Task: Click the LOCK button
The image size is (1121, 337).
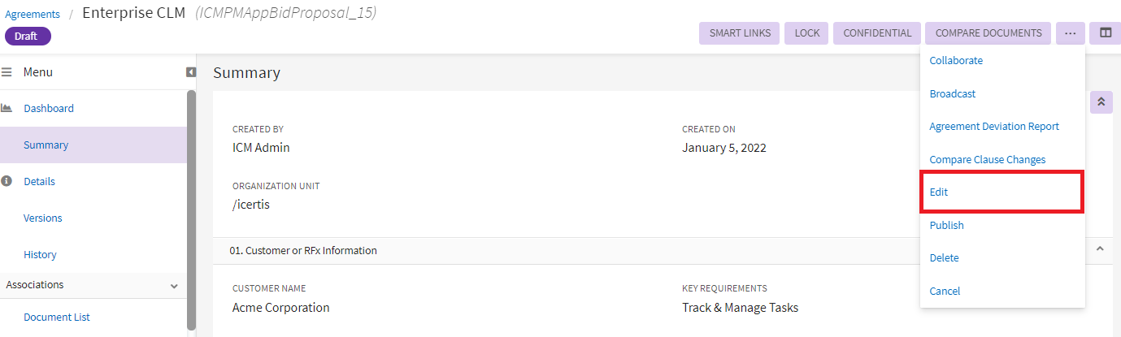Action: point(806,33)
